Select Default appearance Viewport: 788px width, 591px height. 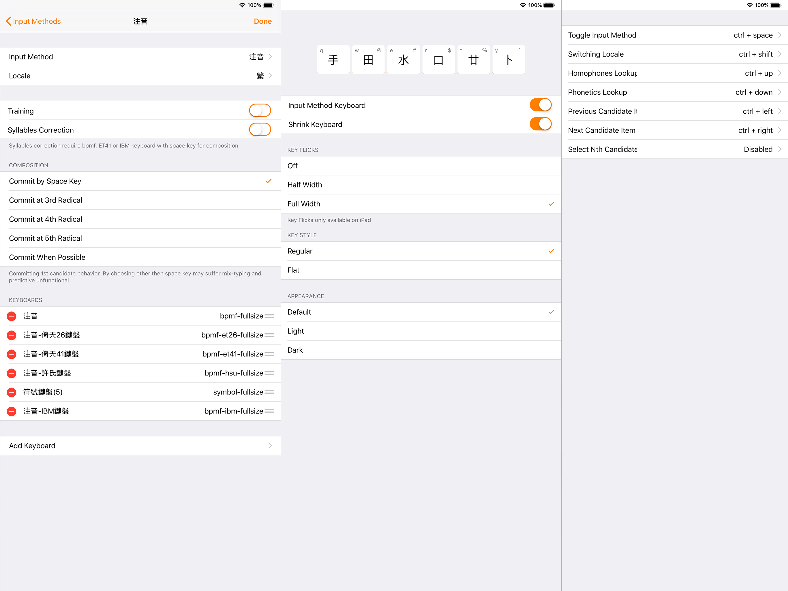pos(421,312)
